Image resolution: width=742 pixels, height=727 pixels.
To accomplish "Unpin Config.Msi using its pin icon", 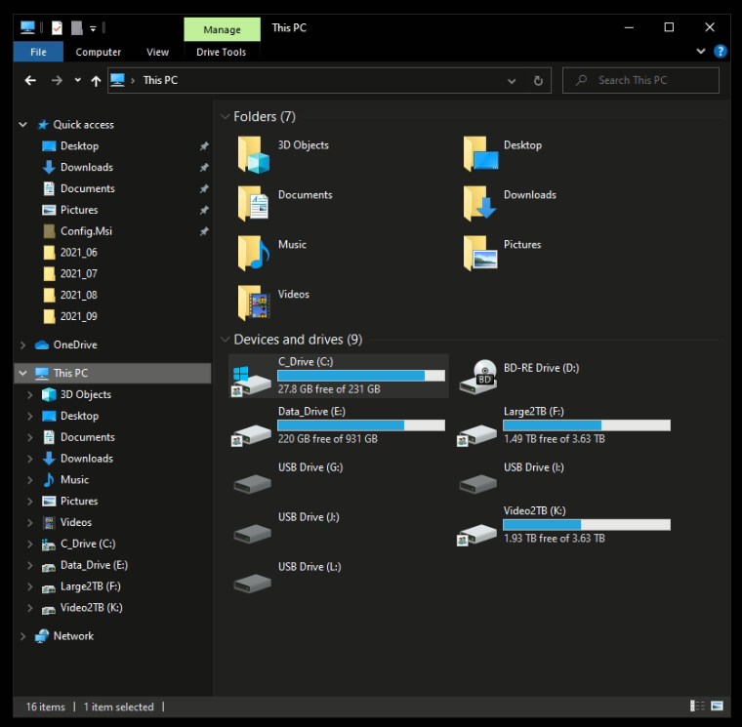I will pos(204,231).
